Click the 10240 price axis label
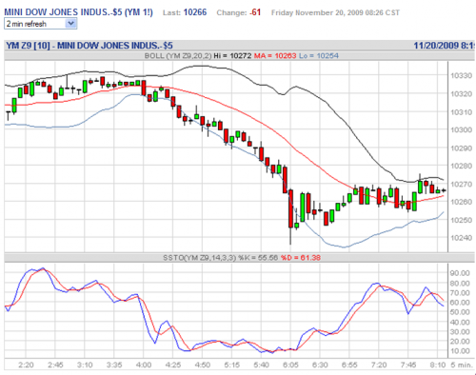Viewport: 476px width, 375px height. tap(462, 238)
